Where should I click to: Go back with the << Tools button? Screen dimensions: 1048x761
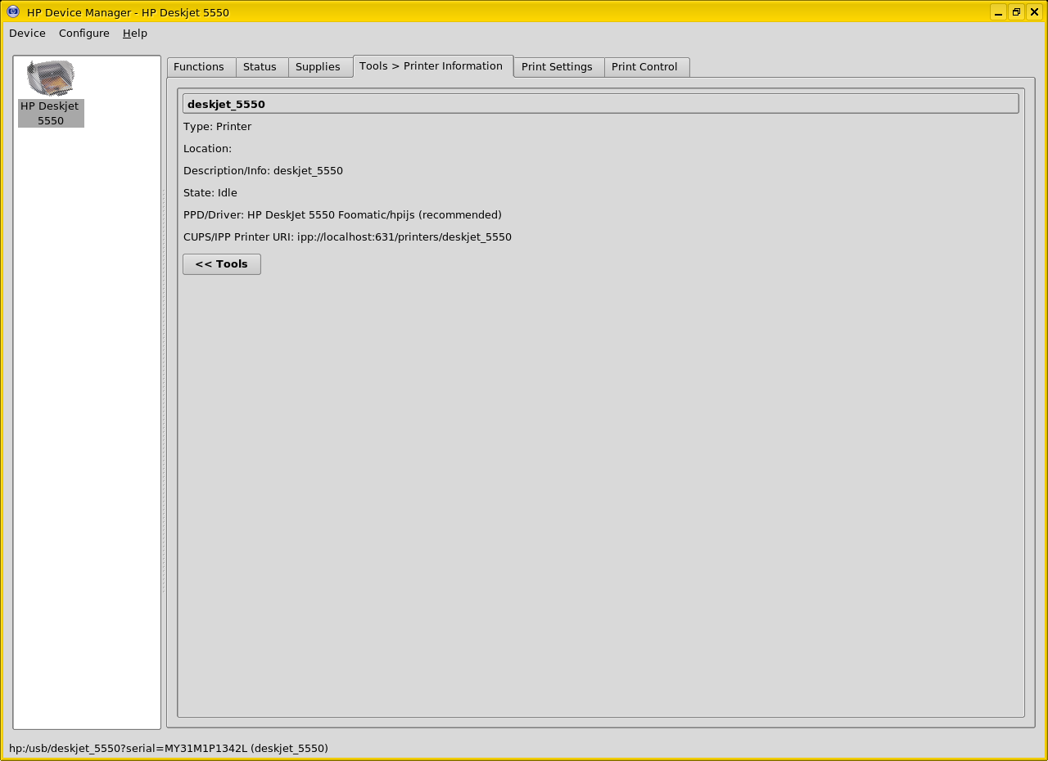pos(222,264)
